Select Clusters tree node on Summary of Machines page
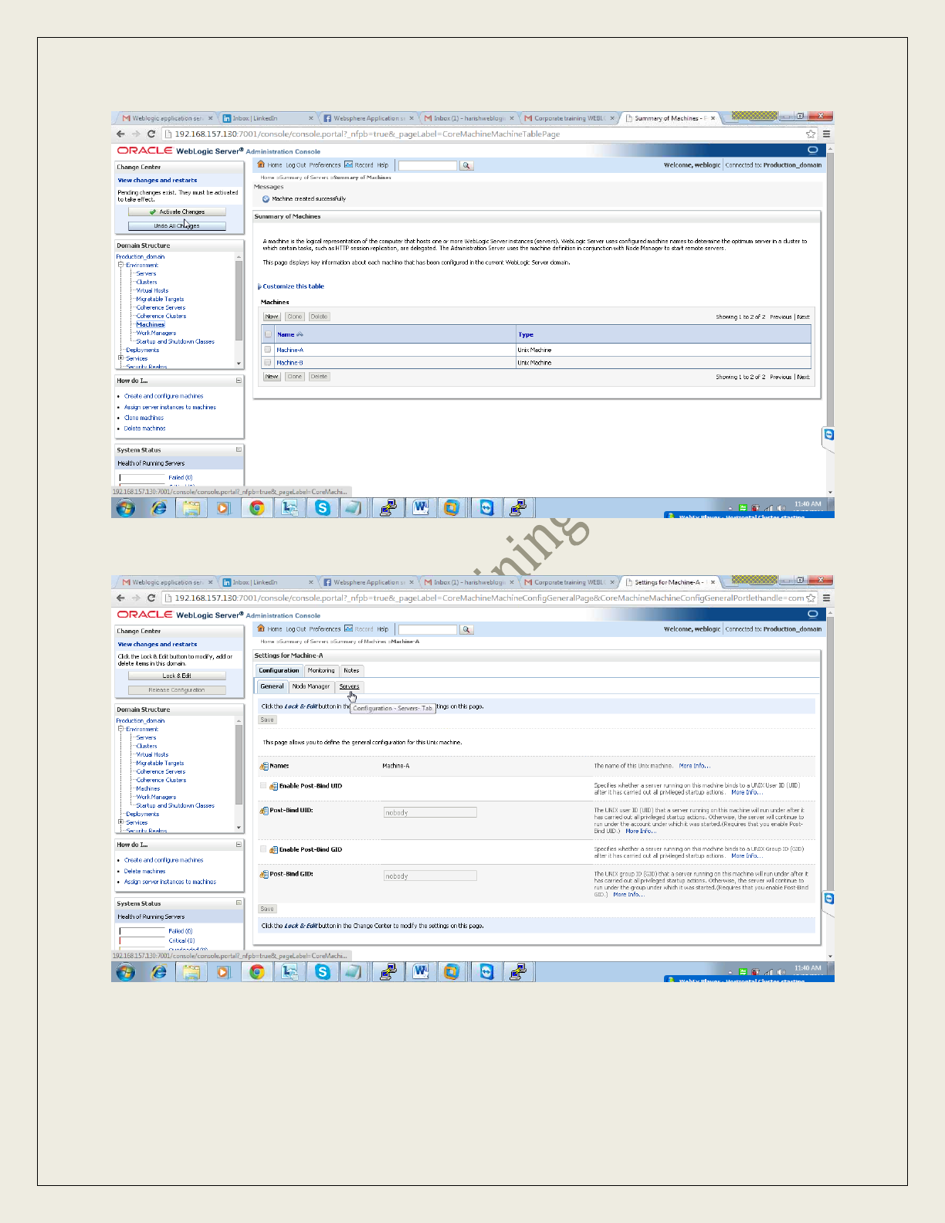 [x=147, y=282]
